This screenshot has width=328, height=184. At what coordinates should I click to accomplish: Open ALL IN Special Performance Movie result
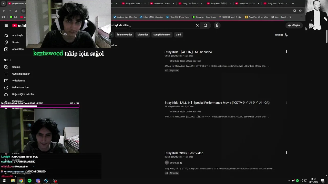(x=217, y=103)
